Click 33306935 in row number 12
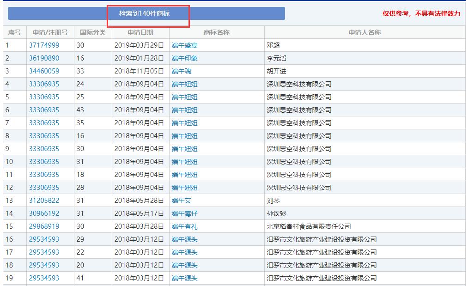The height and width of the screenshot is (286, 468). (x=44, y=188)
